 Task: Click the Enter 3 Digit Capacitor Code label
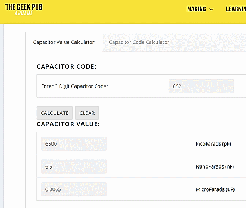(x=74, y=86)
